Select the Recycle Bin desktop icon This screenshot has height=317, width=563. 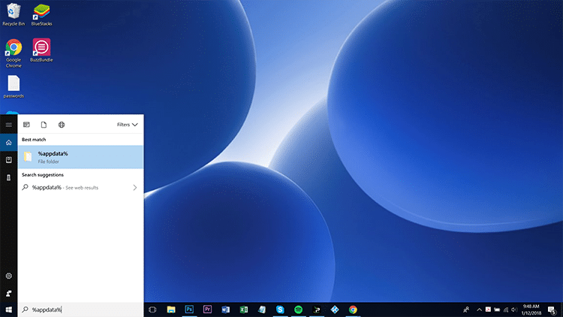(x=14, y=15)
